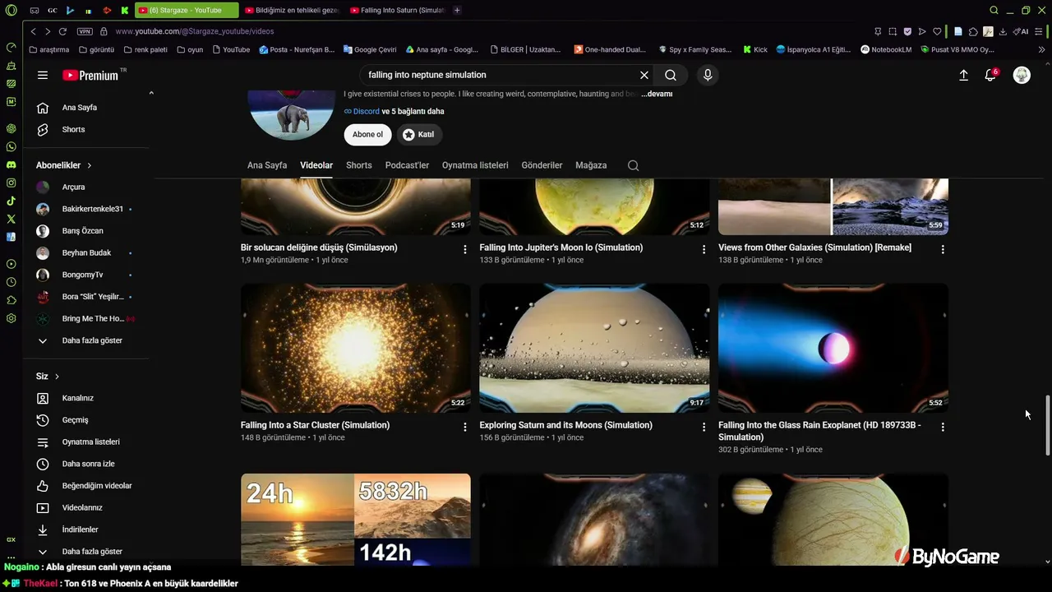The width and height of the screenshot is (1052, 592).
Task: Switch to the channel Shorts tab
Action: (359, 165)
